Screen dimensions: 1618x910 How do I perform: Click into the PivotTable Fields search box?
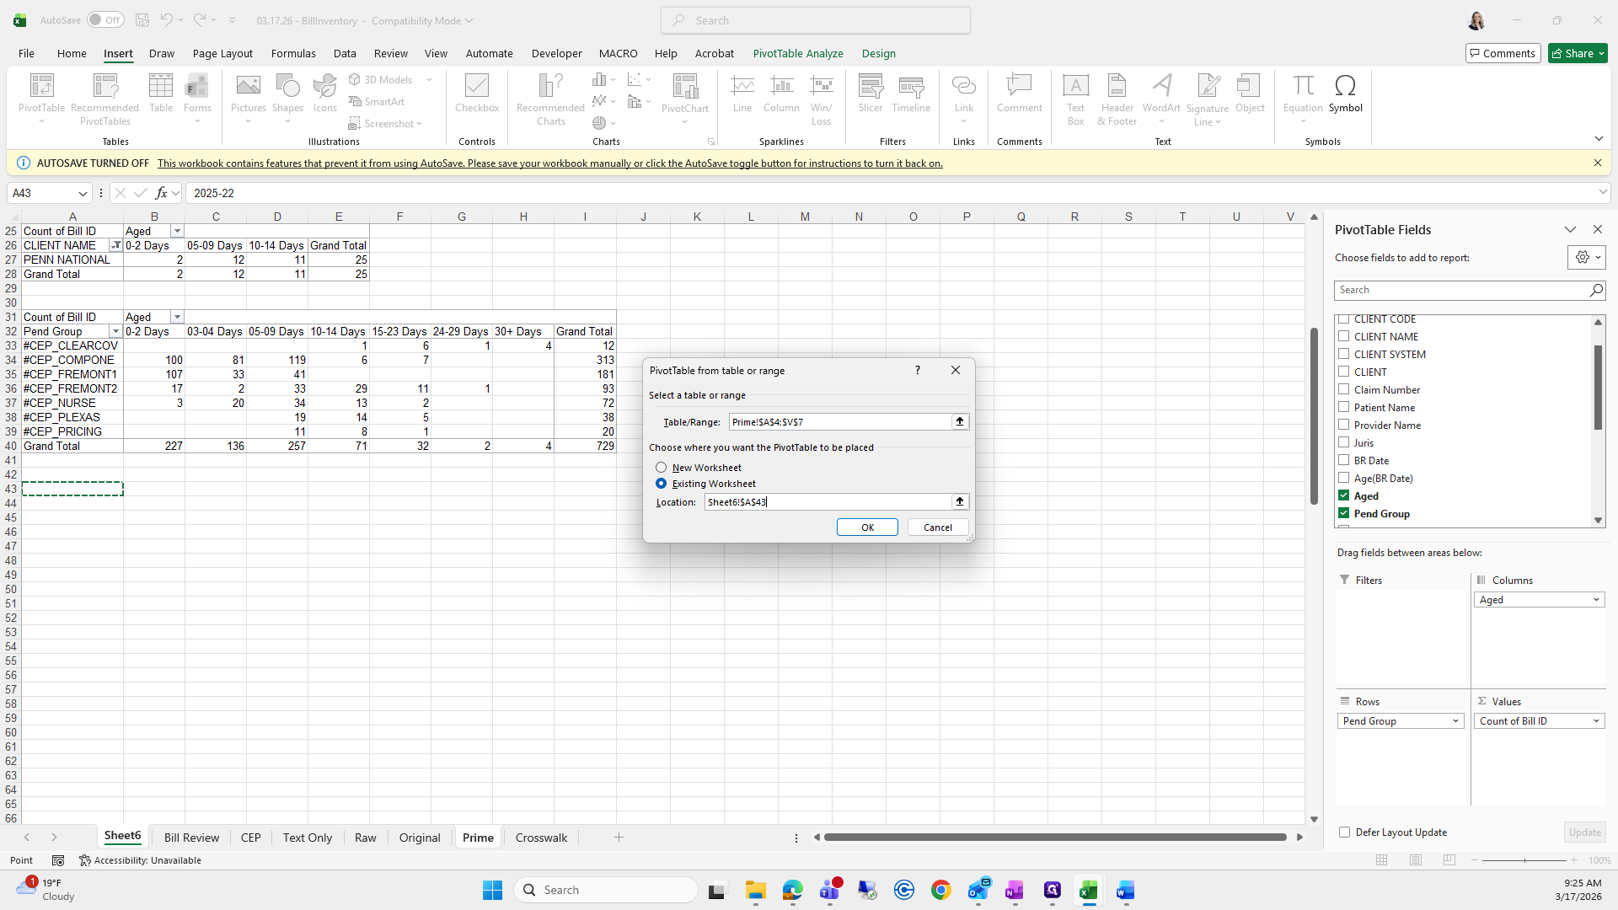[1462, 290]
